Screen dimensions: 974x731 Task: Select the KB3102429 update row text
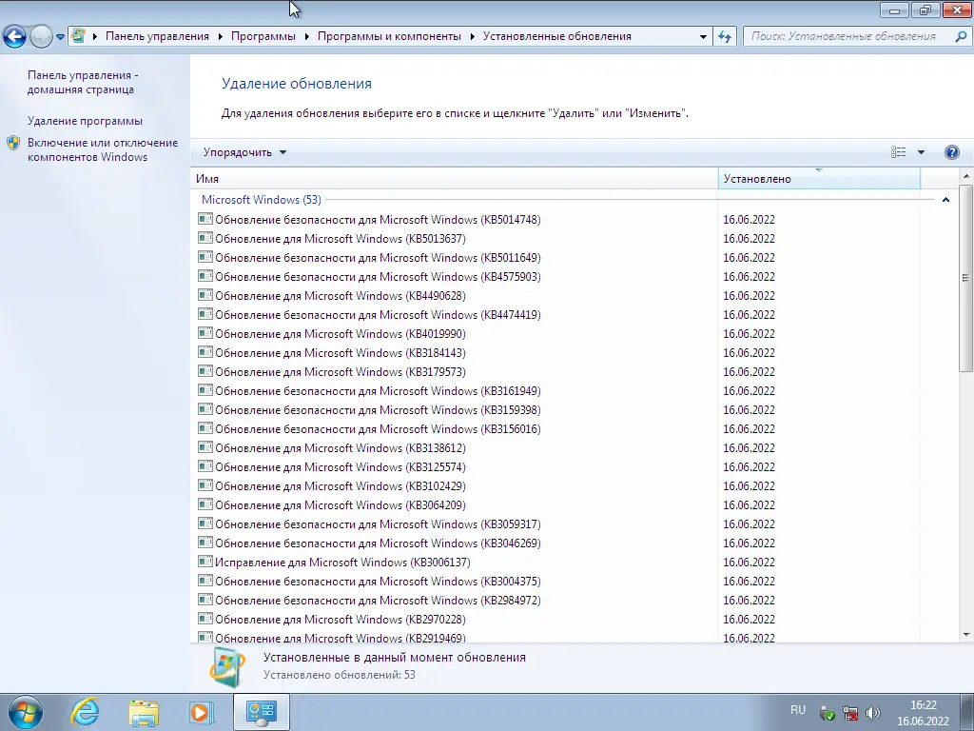pyautogui.click(x=341, y=486)
